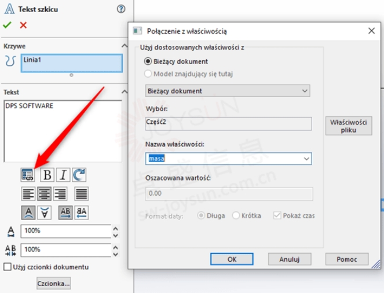The width and height of the screenshot is (384, 293).
Task: Flip text vertically
Action: pyautogui.click(x=45, y=213)
